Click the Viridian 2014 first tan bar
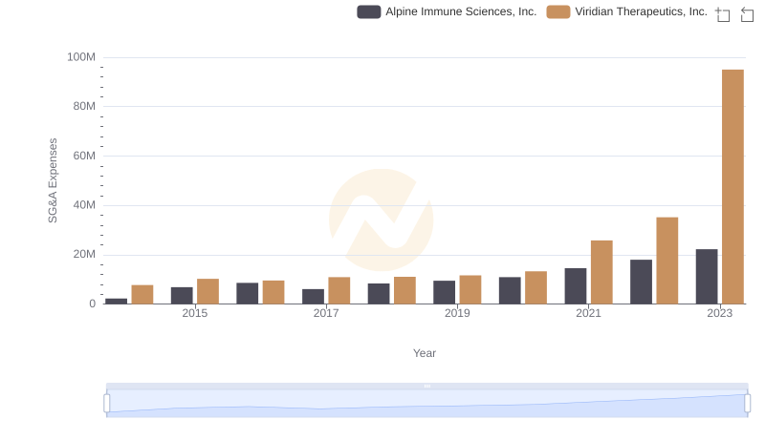This screenshot has height=440, width=765. tap(142, 295)
